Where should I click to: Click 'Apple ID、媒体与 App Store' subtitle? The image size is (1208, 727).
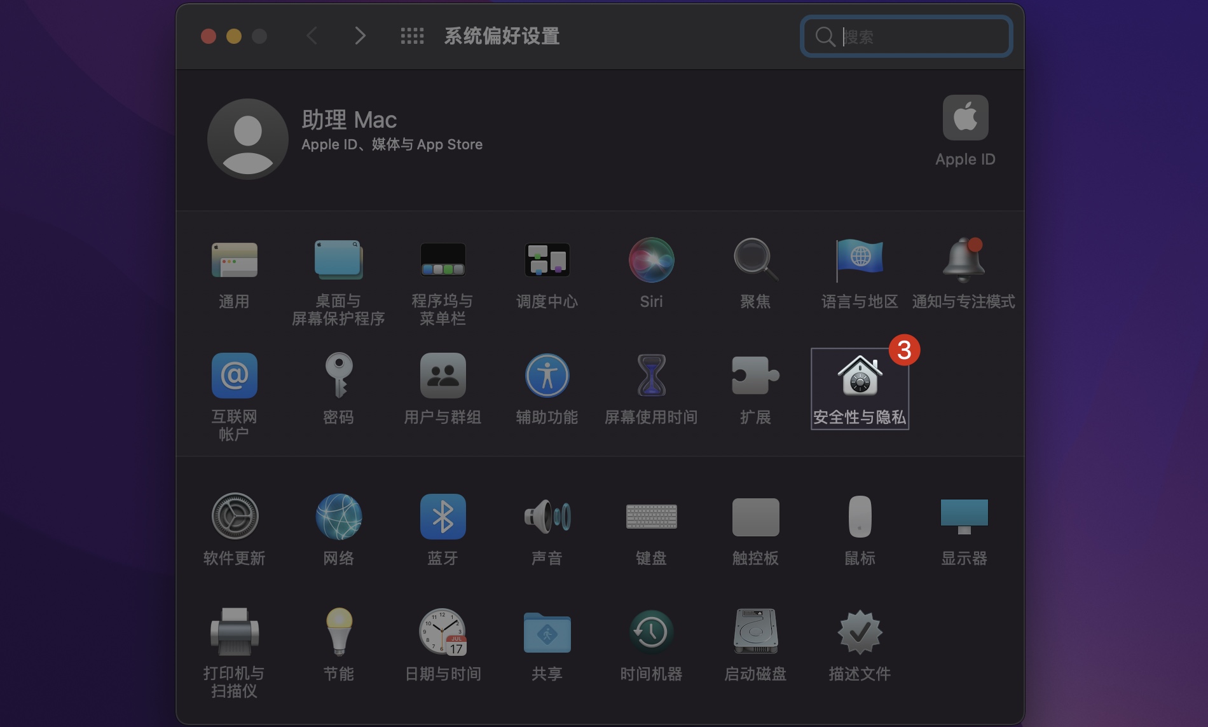coord(392,144)
